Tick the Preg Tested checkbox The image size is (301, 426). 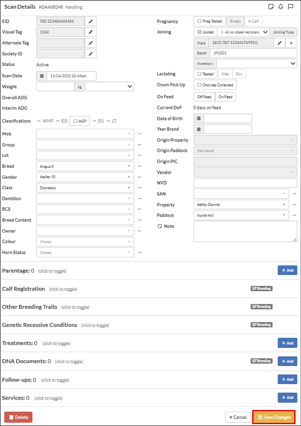pos(200,21)
